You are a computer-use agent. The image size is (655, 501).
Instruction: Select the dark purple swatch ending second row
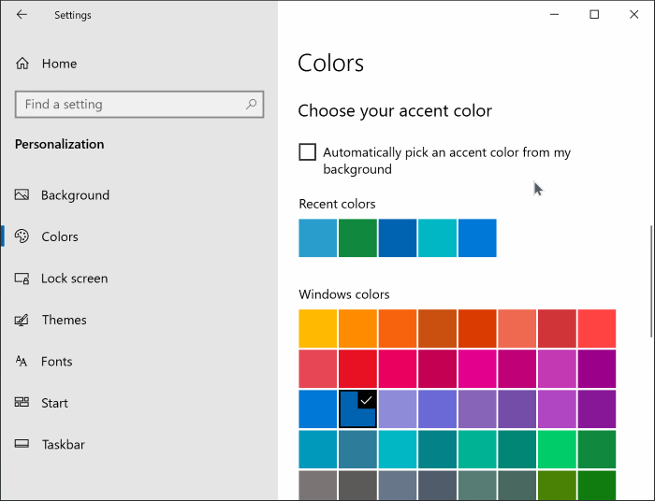tap(597, 369)
